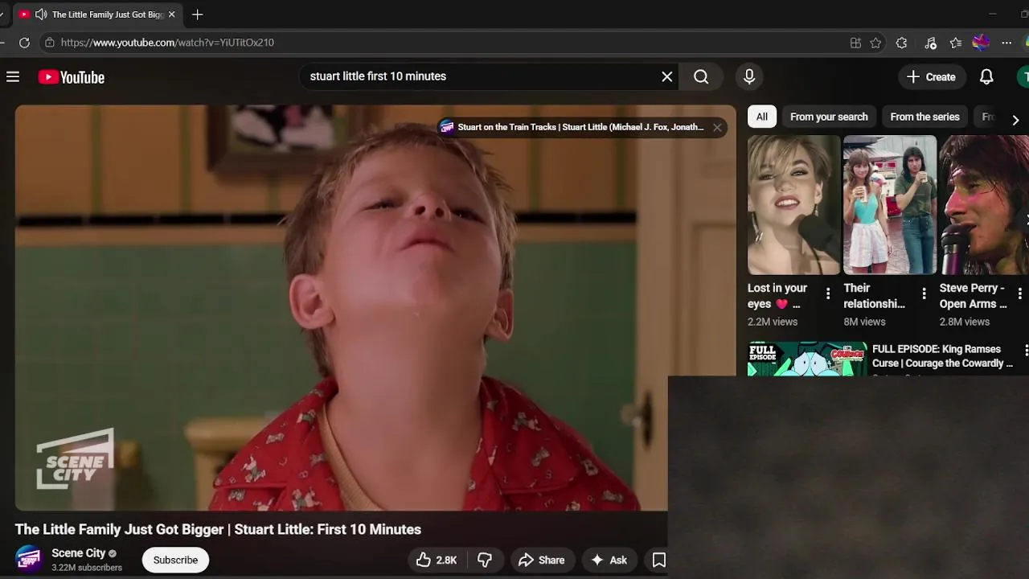Open the Create menu button
This screenshot has width=1029, height=579.
tap(931, 77)
